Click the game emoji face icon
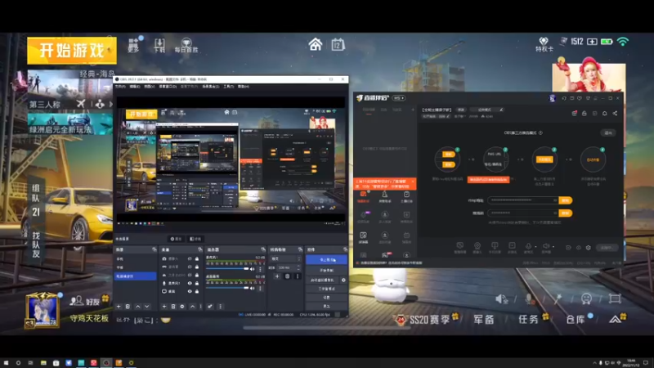Screen dimensions: 654x368 [586, 298]
